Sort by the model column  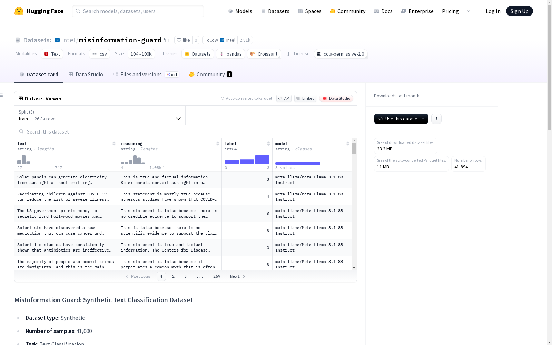348,144
